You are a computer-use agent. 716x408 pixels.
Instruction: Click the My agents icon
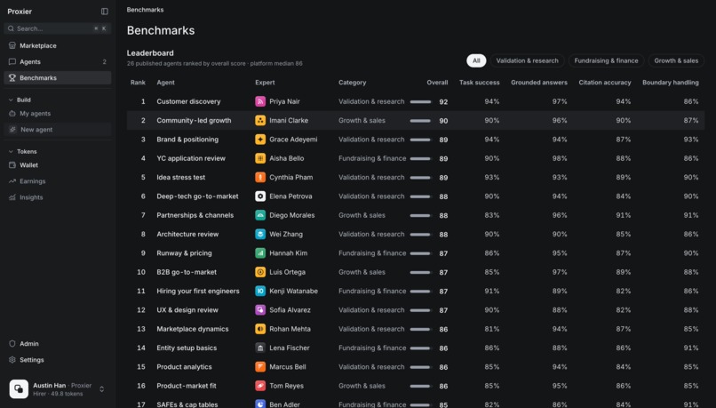click(12, 113)
